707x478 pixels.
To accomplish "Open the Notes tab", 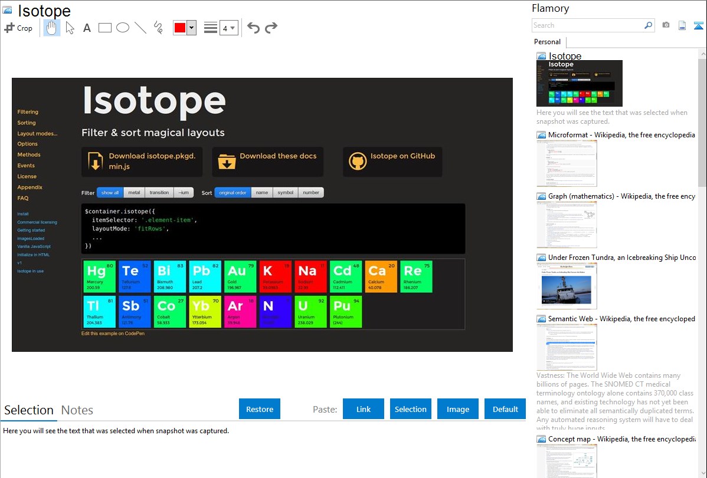I will [77, 410].
